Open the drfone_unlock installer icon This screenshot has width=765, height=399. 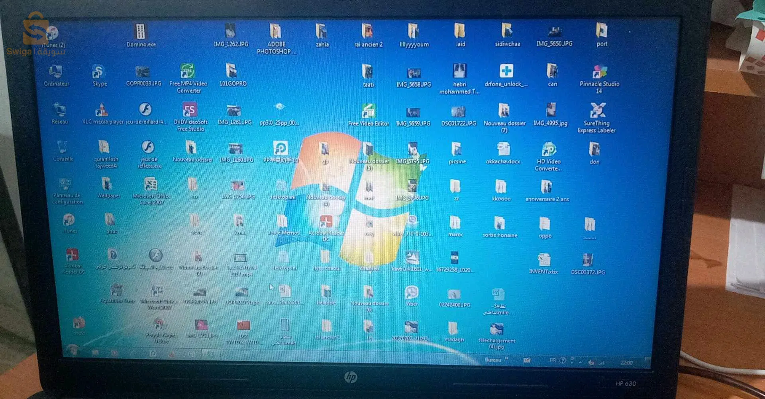pyautogui.click(x=506, y=72)
